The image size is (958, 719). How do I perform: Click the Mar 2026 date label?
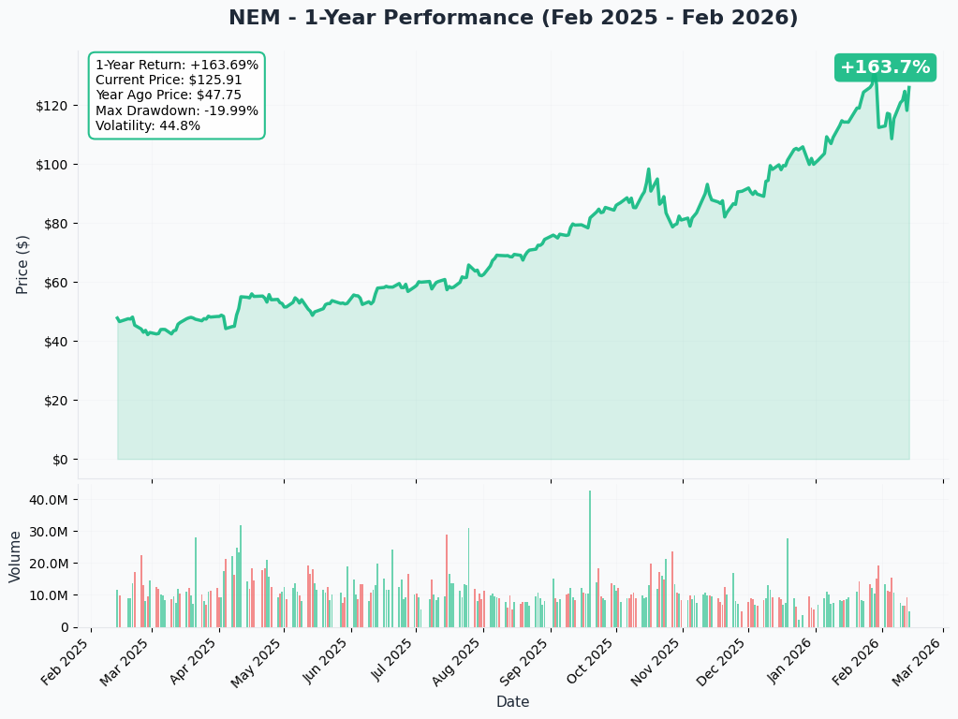917,661
